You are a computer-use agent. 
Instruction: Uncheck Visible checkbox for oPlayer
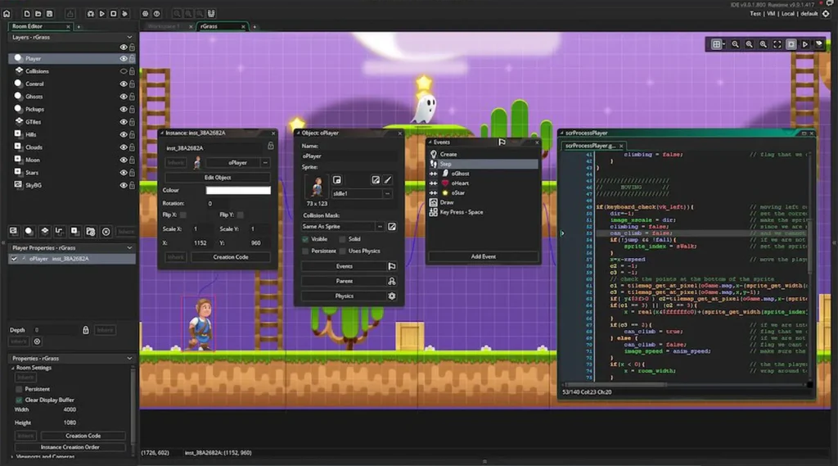click(x=306, y=239)
